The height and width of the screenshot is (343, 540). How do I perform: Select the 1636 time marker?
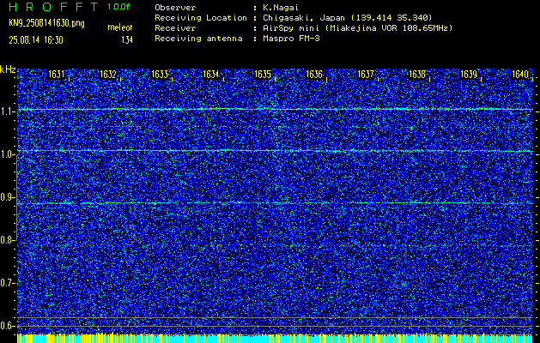[x=314, y=75]
